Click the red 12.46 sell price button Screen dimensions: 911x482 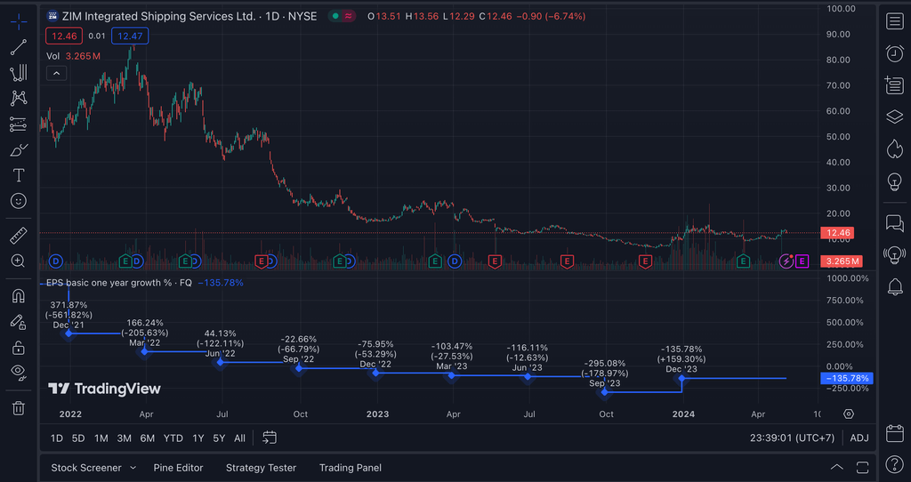pyautogui.click(x=64, y=36)
